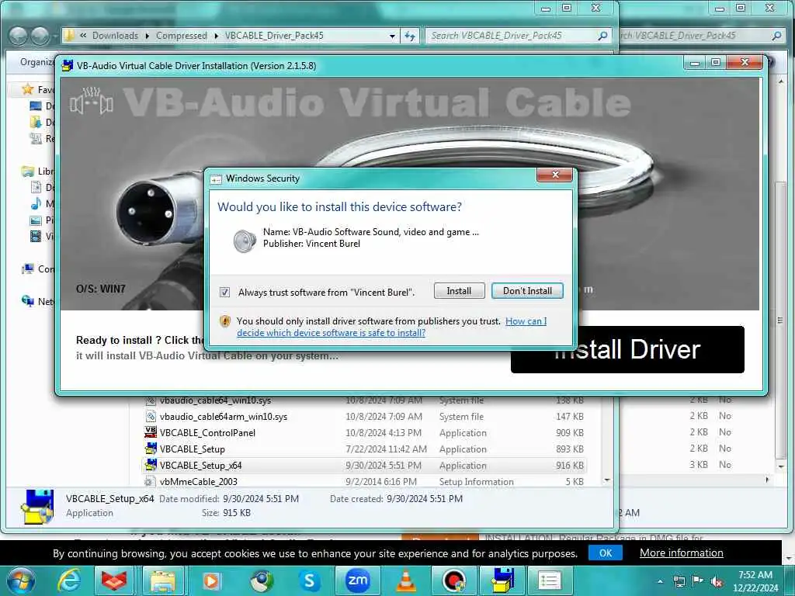This screenshot has height=596, width=795.
Task: Click Action Center flag tray icon
Action: click(698, 580)
